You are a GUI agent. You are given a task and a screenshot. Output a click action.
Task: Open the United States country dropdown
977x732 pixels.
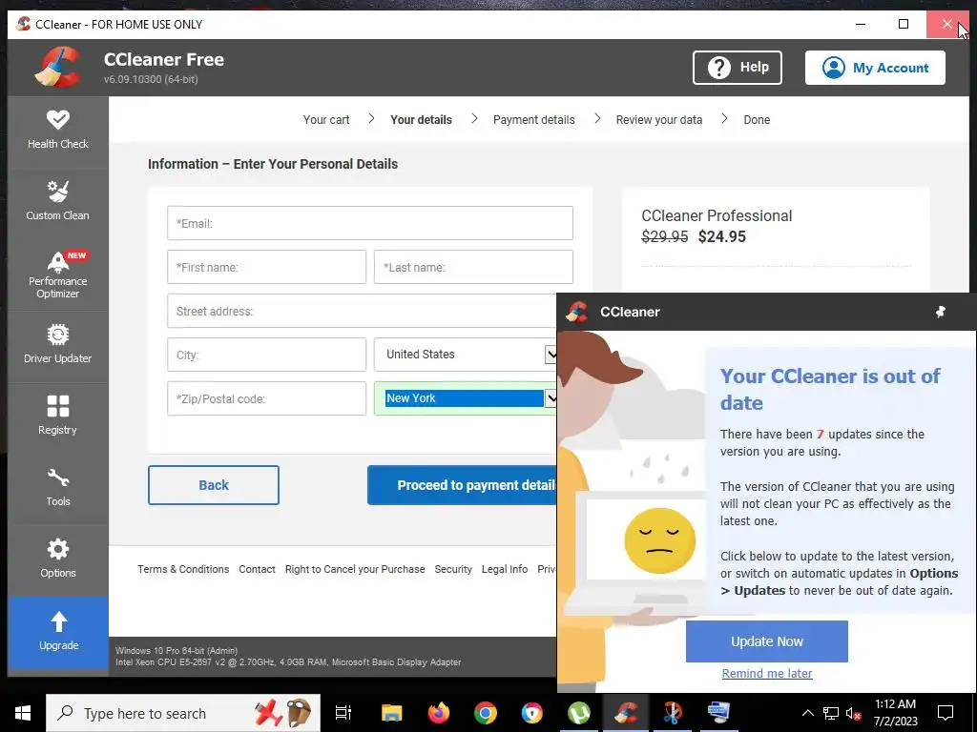pyautogui.click(x=466, y=355)
